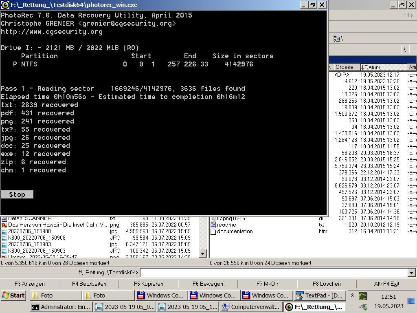
Task: Click the image icon of K800_20220706_150903
Action: pyautogui.click(x=4, y=251)
